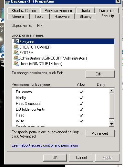Click the Write permission row
The height and width of the screenshot is (167, 123).
click(60, 121)
